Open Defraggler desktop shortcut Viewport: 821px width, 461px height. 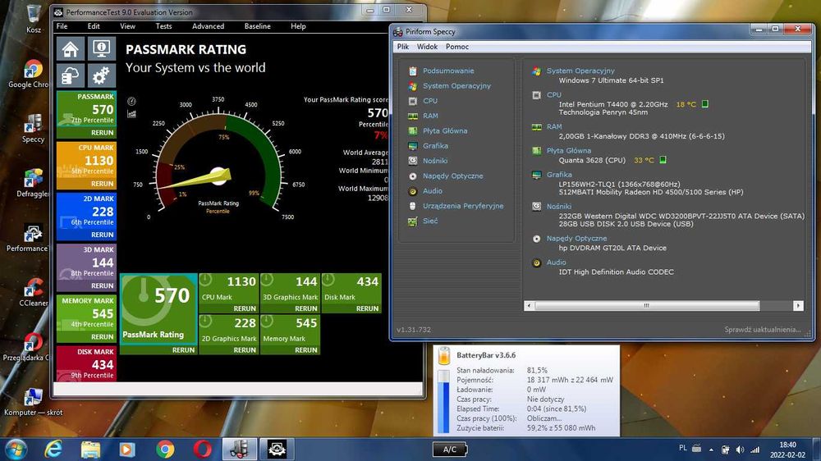click(x=33, y=183)
